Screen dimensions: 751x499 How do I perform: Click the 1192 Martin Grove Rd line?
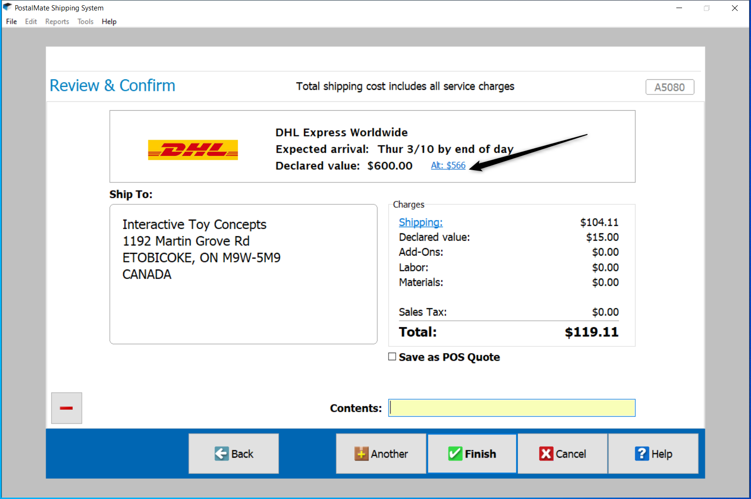[x=186, y=241]
